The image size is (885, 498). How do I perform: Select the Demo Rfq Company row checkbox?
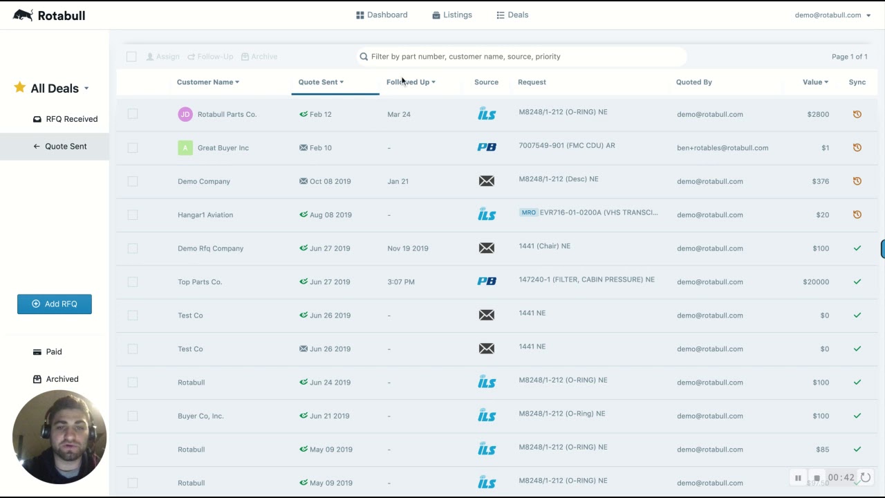(133, 248)
